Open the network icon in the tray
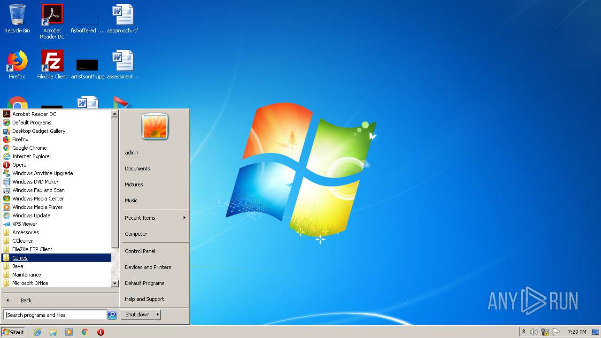The width and height of the screenshot is (601, 338). click(545, 332)
